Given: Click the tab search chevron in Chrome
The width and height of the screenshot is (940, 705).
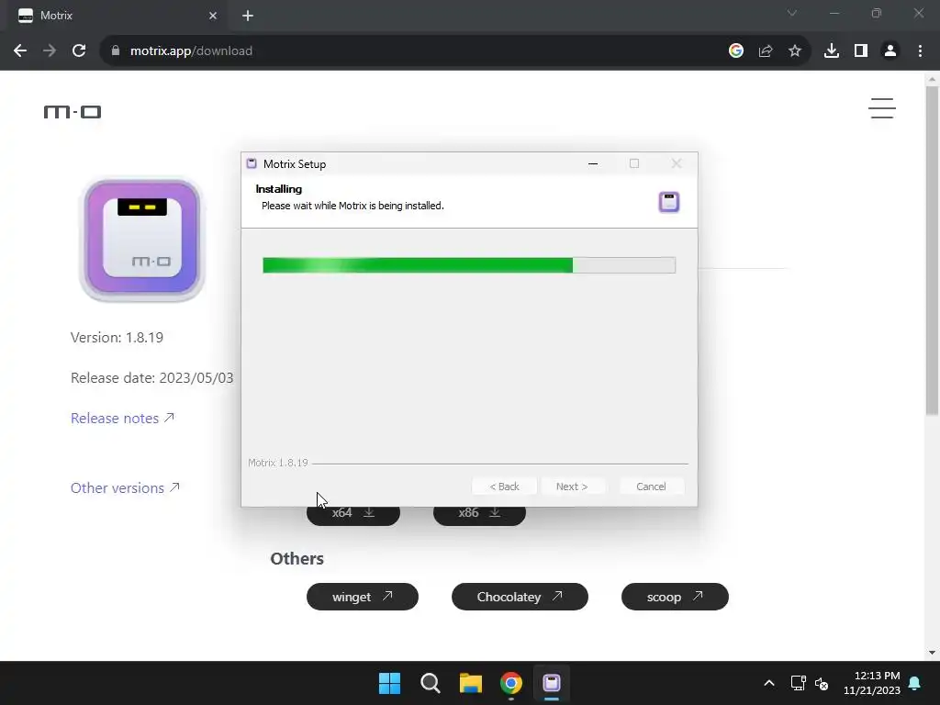Looking at the screenshot, I should 792,13.
